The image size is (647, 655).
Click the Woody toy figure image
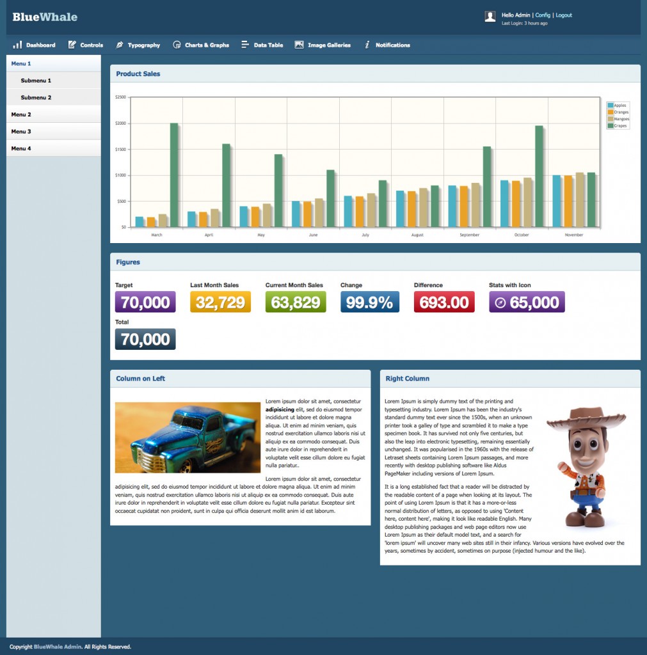point(586,468)
